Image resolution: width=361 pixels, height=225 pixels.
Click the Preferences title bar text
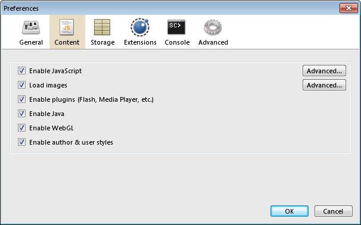[x=21, y=8]
